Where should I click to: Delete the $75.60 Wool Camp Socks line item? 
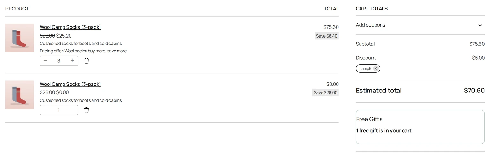point(86,61)
